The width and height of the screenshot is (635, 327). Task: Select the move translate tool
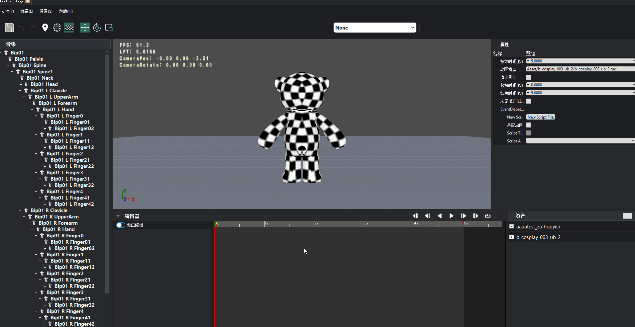(x=85, y=28)
